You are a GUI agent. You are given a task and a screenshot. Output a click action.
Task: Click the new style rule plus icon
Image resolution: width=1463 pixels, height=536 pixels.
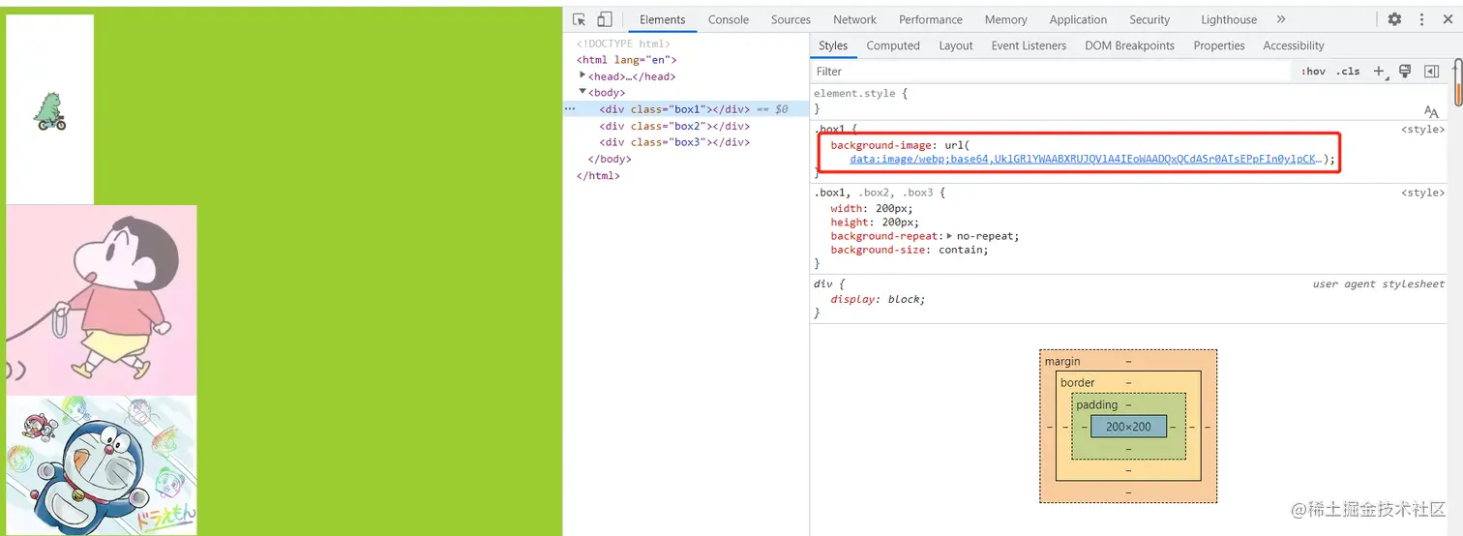(x=1380, y=72)
